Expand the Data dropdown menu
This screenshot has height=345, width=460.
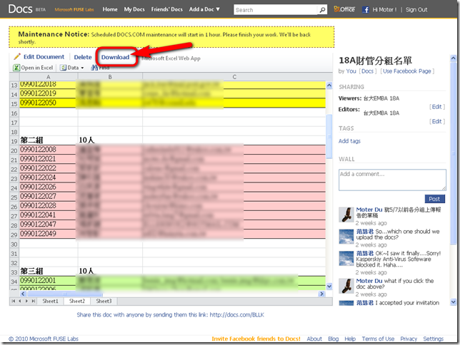(x=76, y=68)
